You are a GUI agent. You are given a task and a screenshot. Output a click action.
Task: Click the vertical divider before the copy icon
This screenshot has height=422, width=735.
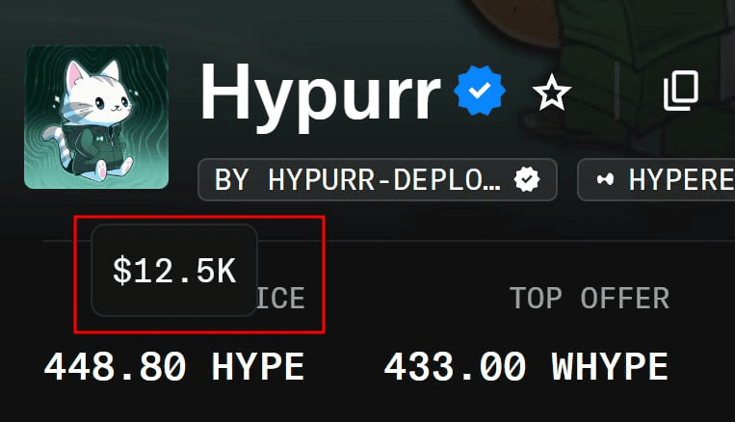point(617,91)
